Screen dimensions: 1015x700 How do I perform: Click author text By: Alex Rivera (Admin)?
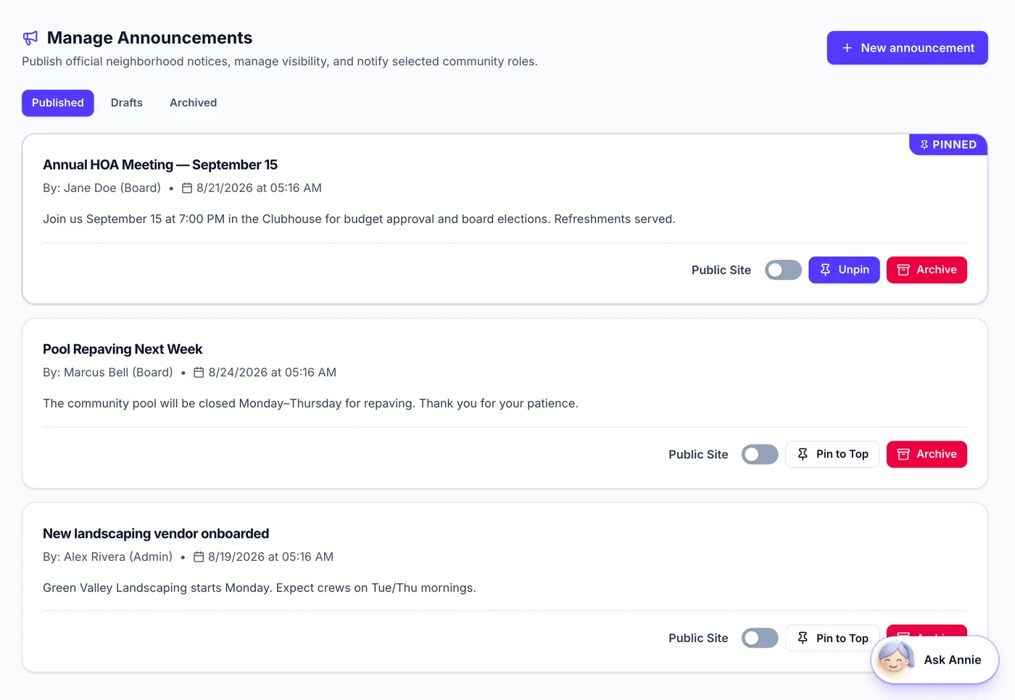(x=107, y=557)
